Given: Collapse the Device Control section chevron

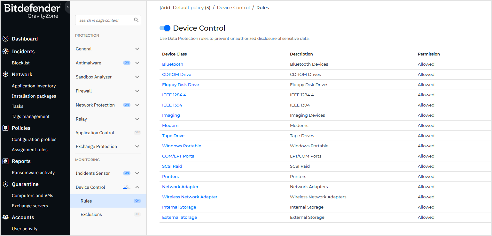Looking at the screenshot, I should (137, 187).
